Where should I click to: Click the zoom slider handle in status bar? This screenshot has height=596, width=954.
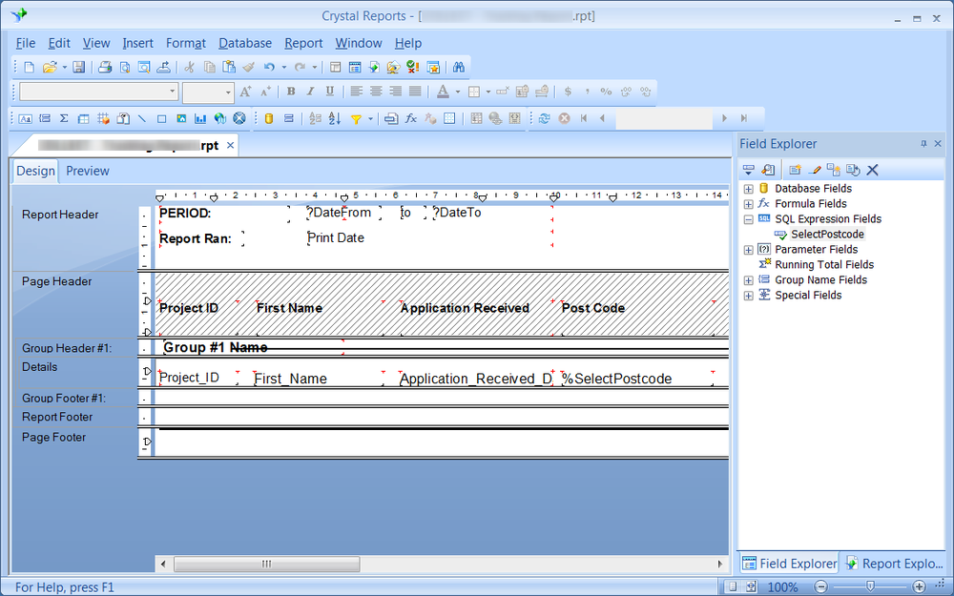870,586
